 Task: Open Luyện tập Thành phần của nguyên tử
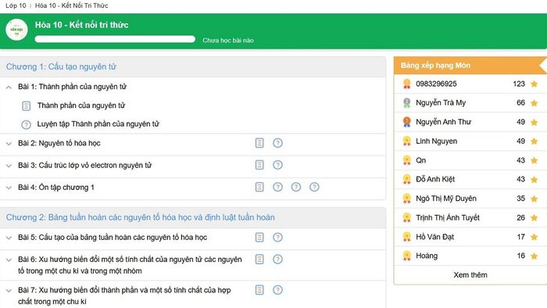[98, 124]
